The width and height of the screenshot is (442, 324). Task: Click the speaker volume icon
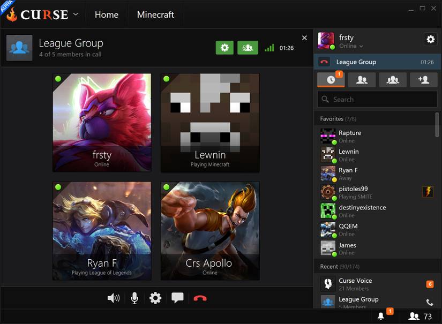[x=114, y=298]
